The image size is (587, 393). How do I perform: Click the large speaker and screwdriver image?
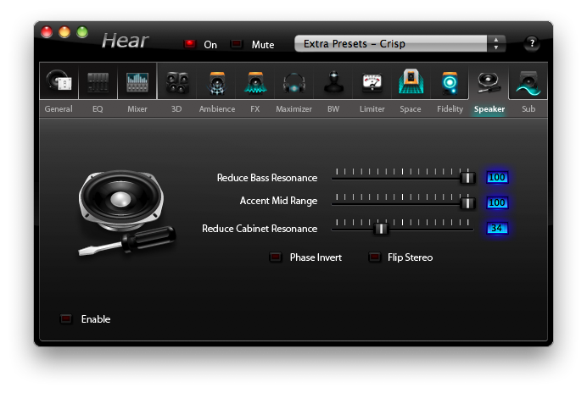tap(126, 213)
